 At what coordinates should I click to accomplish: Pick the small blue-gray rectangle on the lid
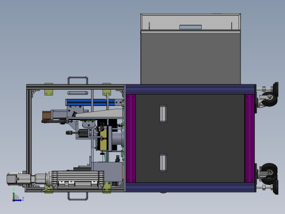[x=191, y=27]
